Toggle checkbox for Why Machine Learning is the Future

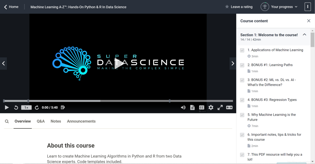click(x=242, y=115)
